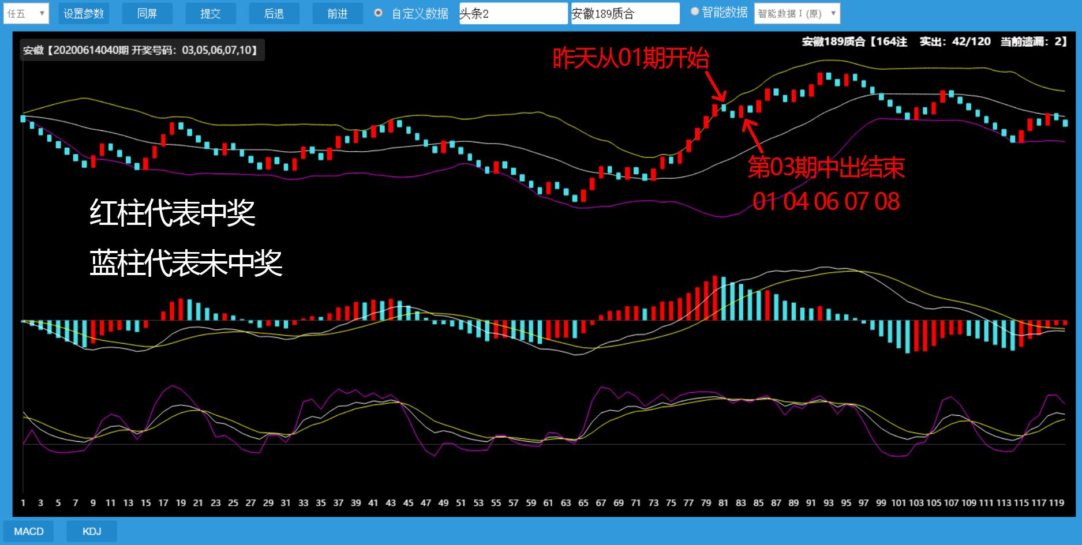Select the 自定义数据 radio button

pyautogui.click(x=379, y=13)
